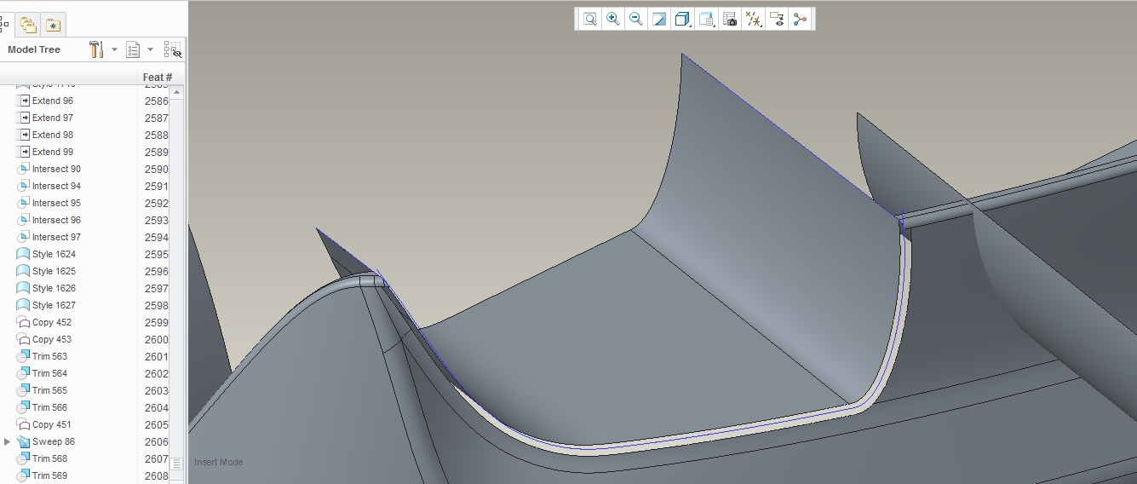Click the Refit zoom-to-fit icon
Viewport: 1137px width, 484px height.
point(589,20)
